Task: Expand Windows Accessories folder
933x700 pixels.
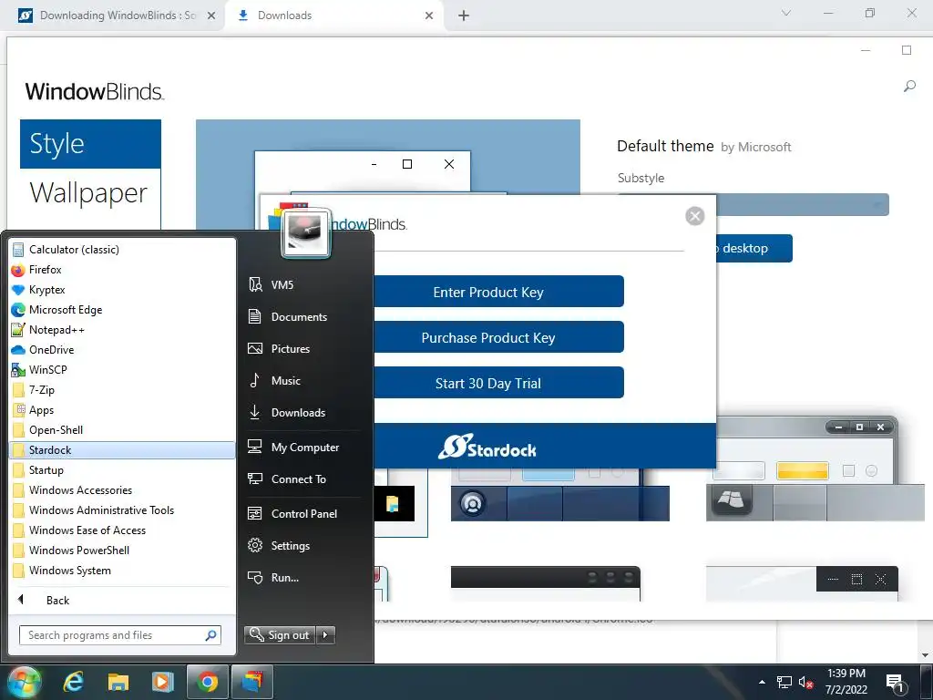Action: (123, 489)
